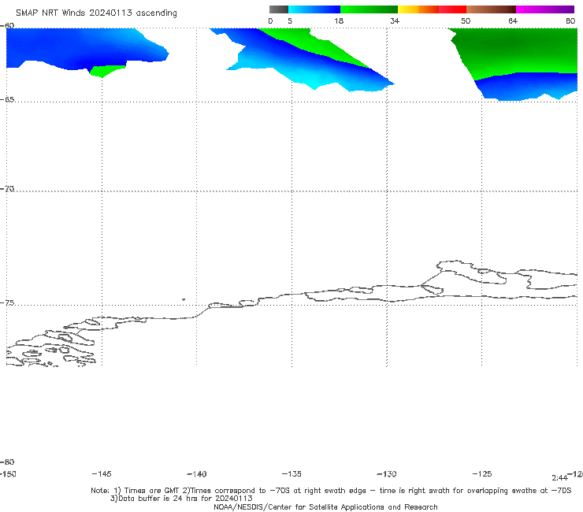Image resolution: width=583 pixels, height=512 pixels.
Task: Click the colorbar label '18'
Action: 339,20
